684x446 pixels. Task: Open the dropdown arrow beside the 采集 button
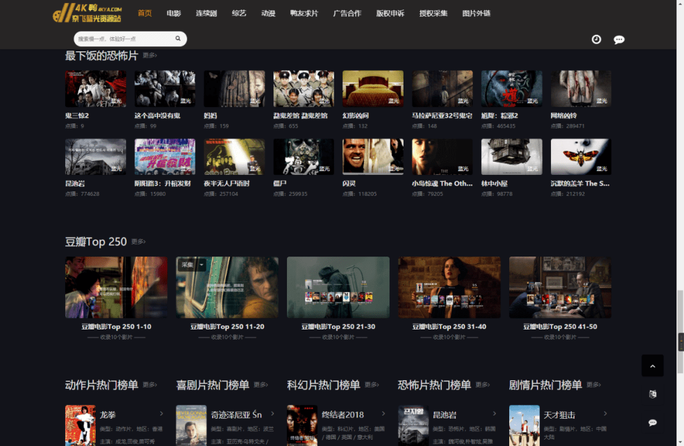tap(201, 264)
